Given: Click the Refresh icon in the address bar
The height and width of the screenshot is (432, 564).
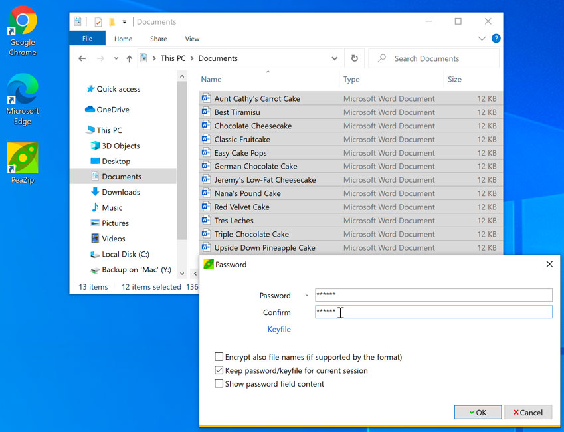Looking at the screenshot, I should click(354, 58).
